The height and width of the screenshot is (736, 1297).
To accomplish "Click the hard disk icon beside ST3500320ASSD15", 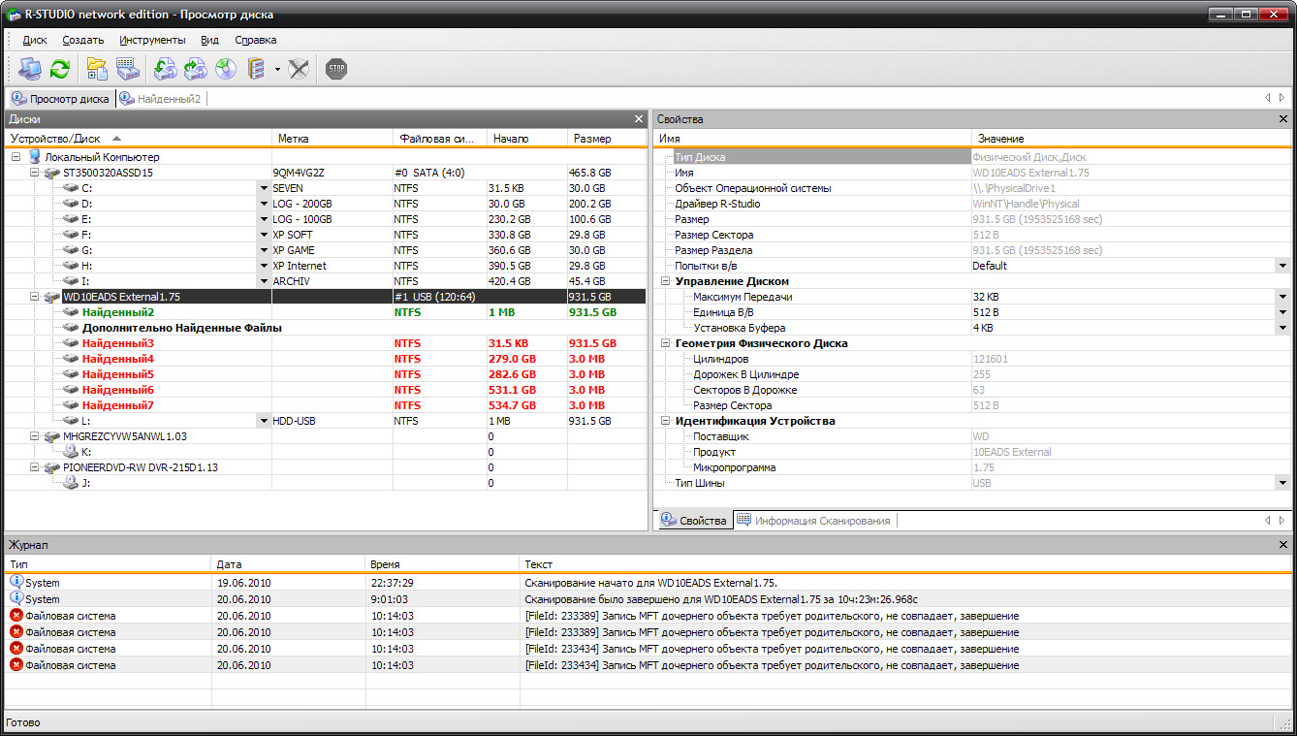I will coord(51,173).
